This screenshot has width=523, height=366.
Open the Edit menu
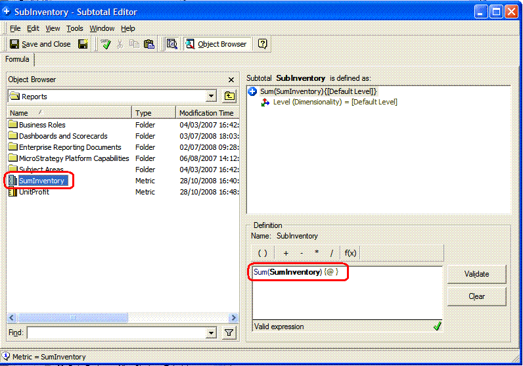click(x=33, y=28)
